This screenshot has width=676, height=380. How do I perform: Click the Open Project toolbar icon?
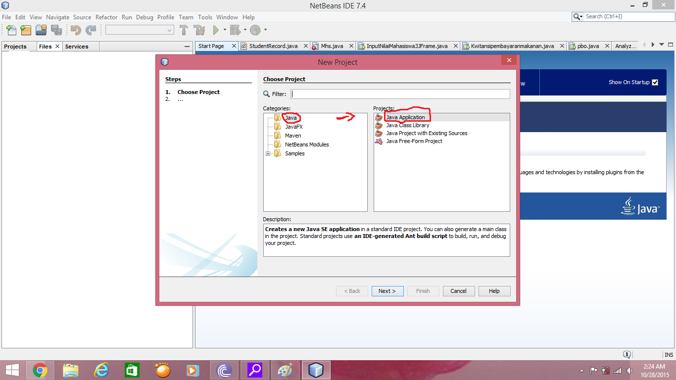pyautogui.click(x=41, y=30)
